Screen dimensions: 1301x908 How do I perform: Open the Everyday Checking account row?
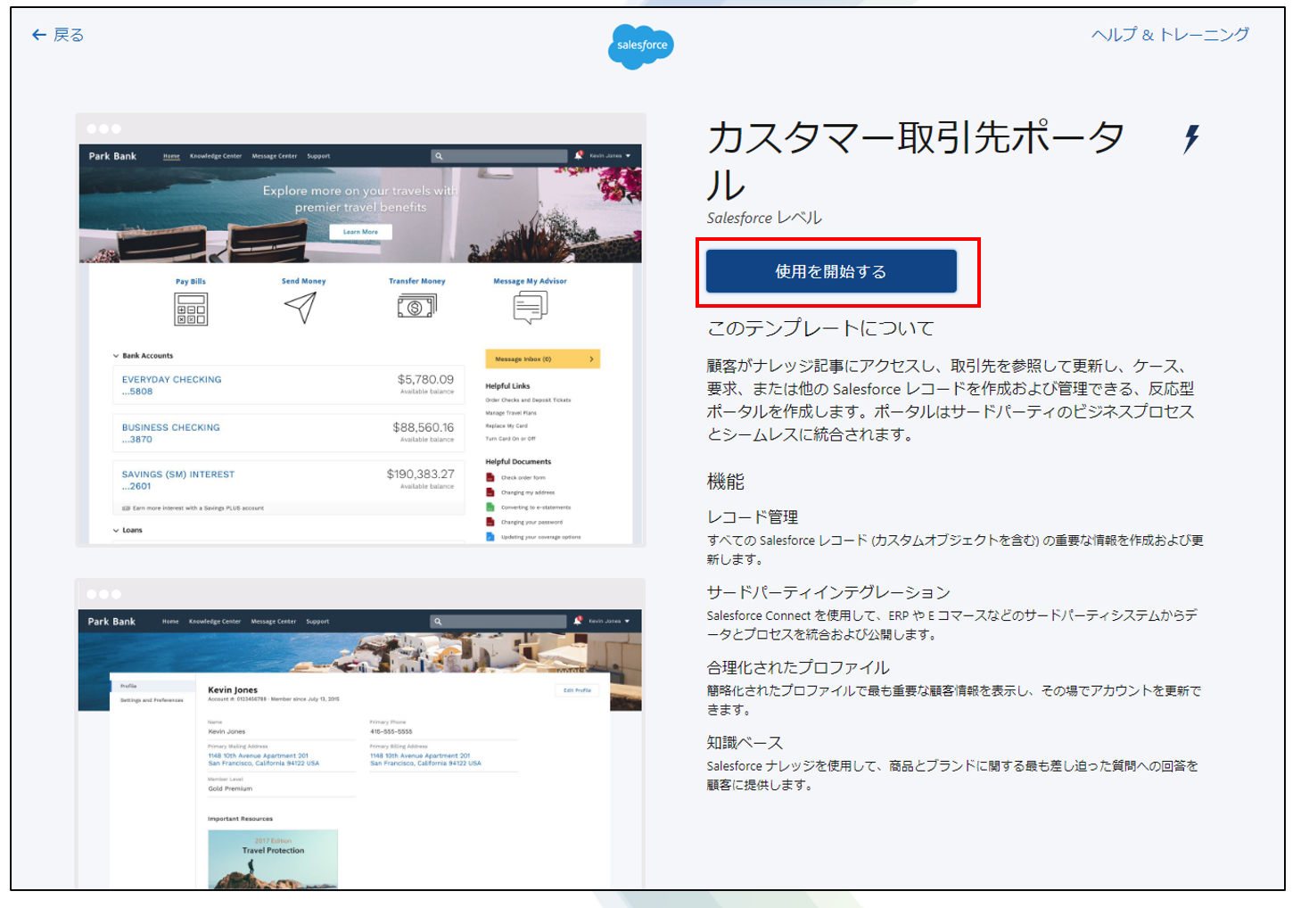point(287,385)
